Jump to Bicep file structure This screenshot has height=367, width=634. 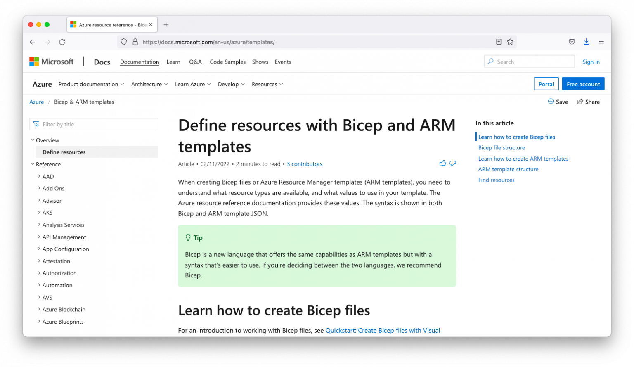coord(502,148)
